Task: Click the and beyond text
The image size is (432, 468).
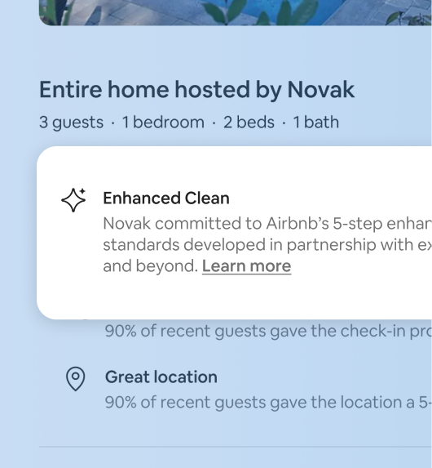Action: pos(151,266)
